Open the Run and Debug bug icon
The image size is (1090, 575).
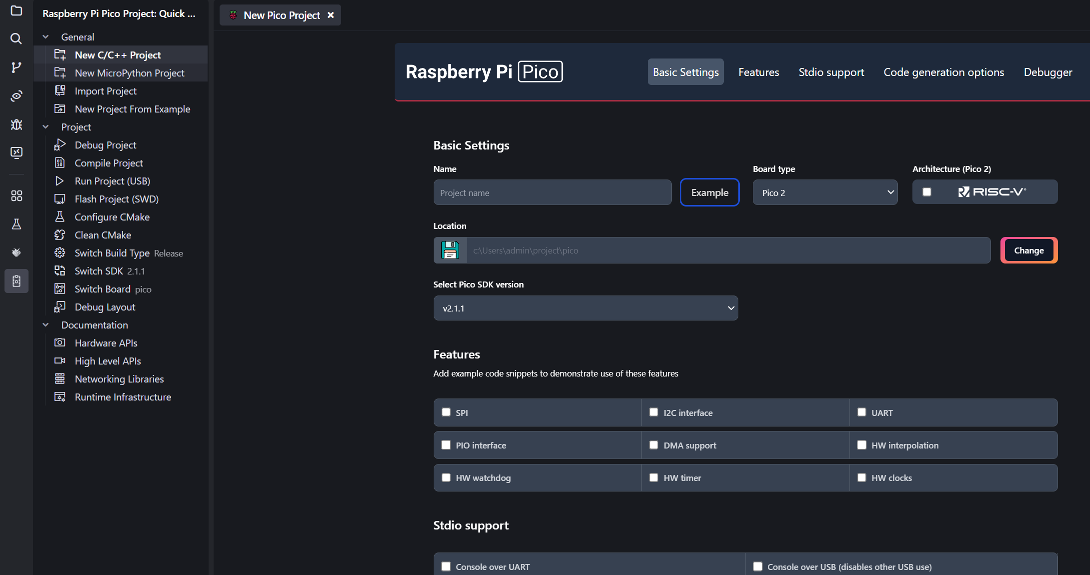pyautogui.click(x=17, y=124)
